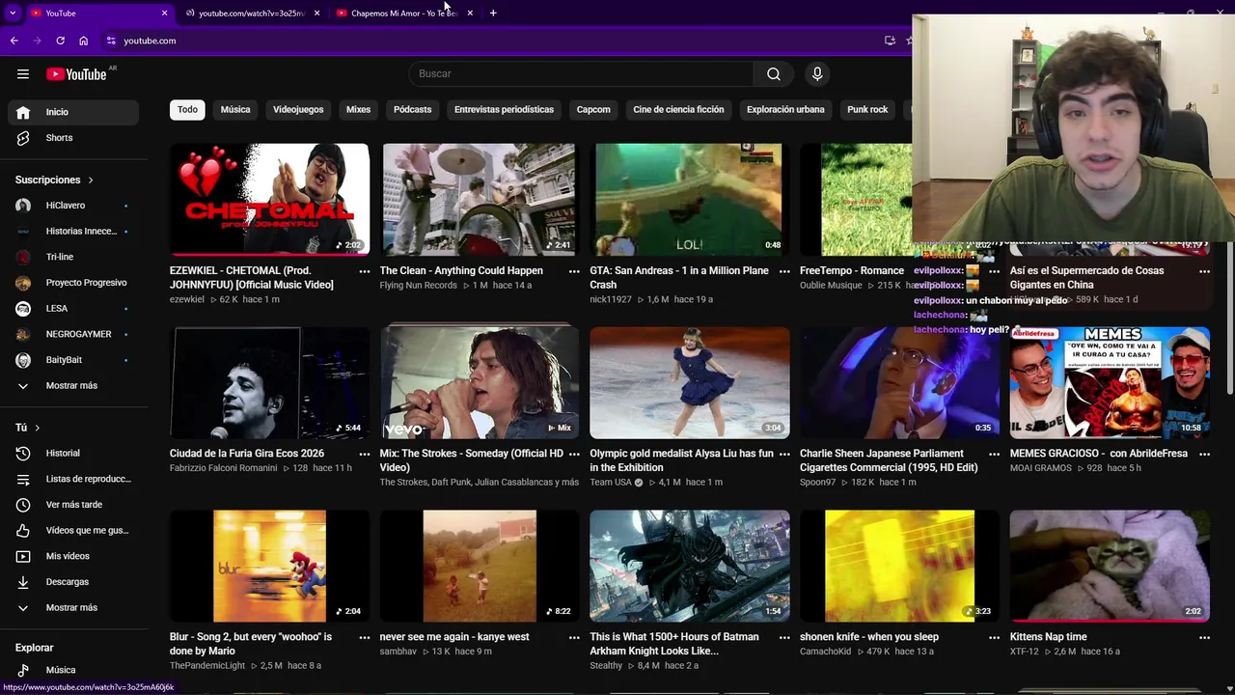Open options menu for Ciudad de la Furia
Image resolution: width=1235 pixels, height=695 pixels.
[x=365, y=455]
